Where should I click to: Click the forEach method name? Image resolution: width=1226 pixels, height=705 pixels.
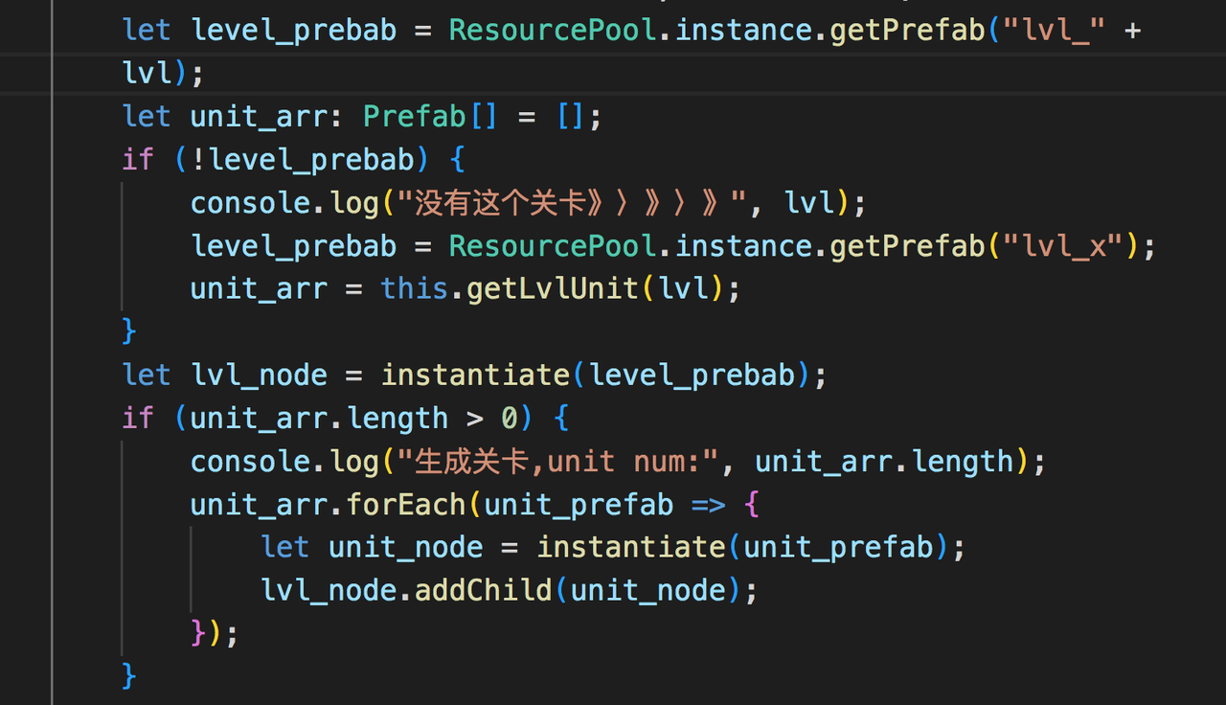[x=406, y=505]
